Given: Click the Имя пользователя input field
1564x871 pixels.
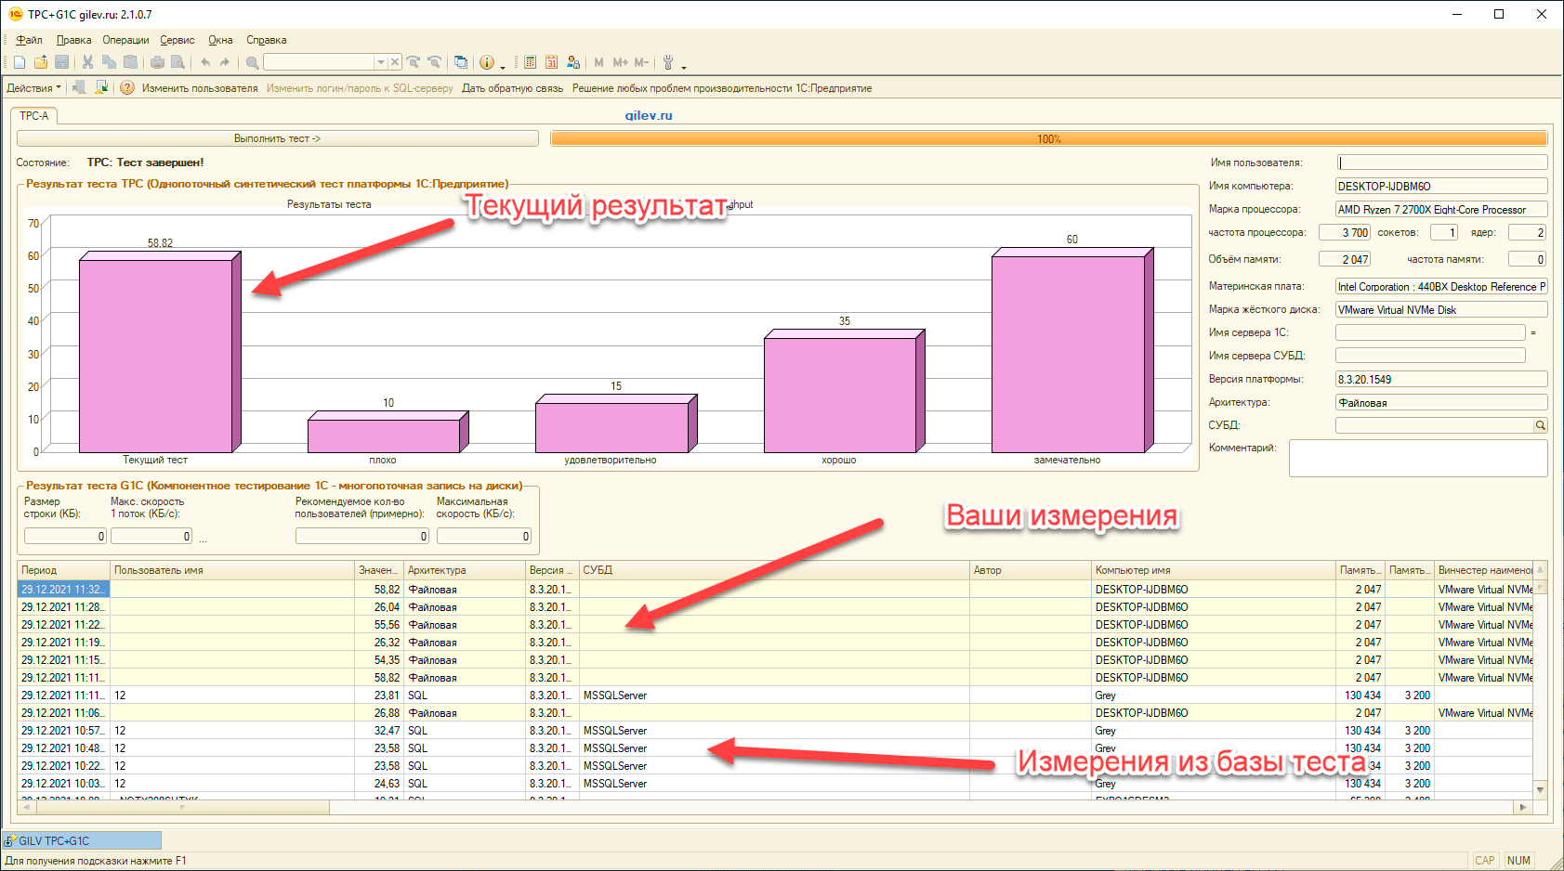Looking at the screenshot, I should [x=1441, y=162].
